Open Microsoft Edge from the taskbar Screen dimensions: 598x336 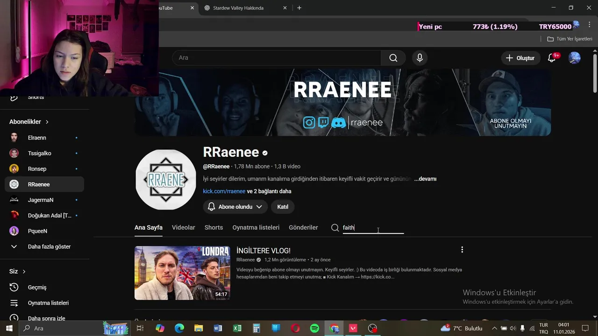click(179, 329)
